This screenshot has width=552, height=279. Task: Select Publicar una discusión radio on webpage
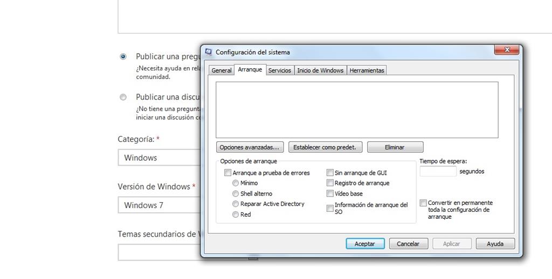[123, 97]
